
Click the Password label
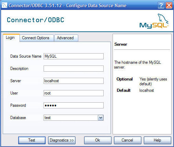coord(18,105)
